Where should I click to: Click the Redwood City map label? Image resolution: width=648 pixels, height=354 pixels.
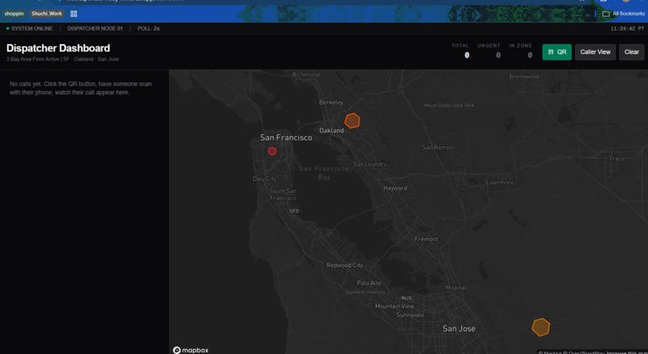(345, 265)
